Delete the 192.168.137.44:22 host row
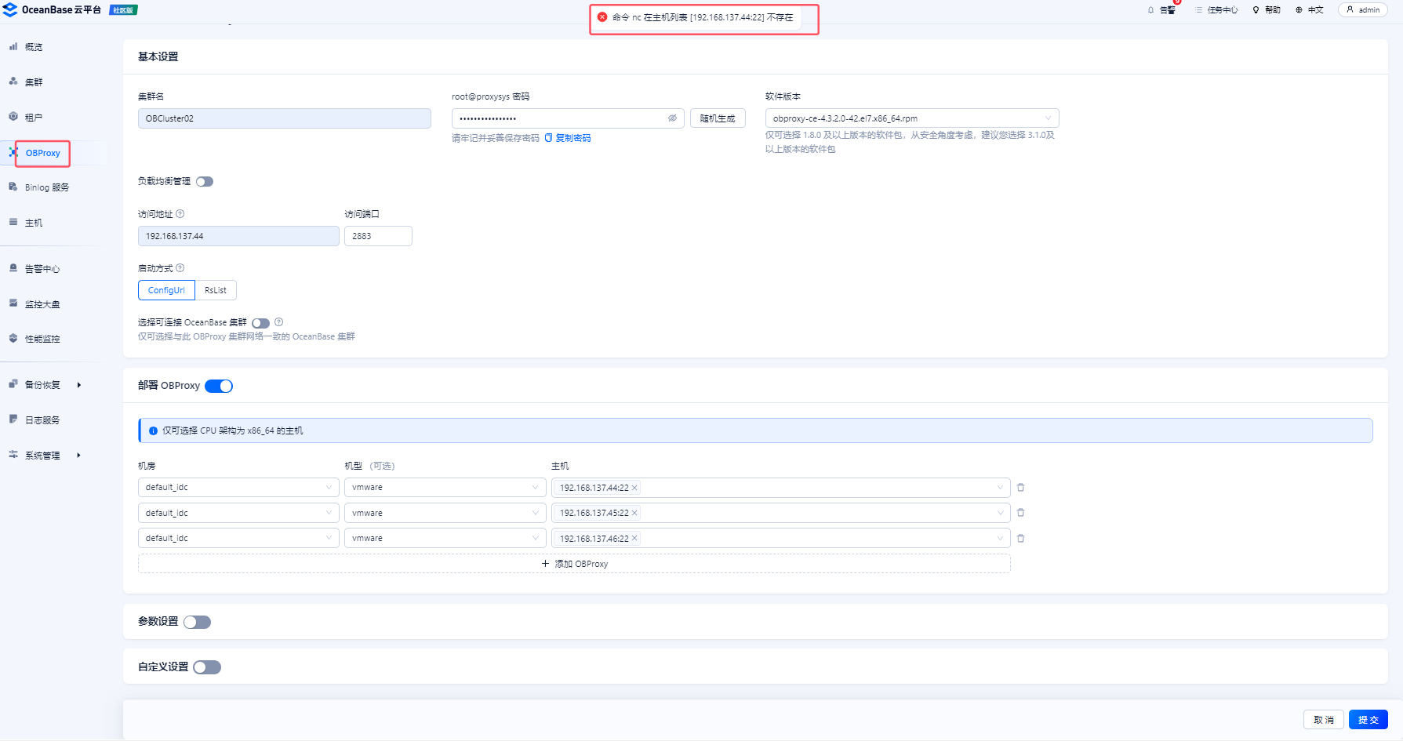Screen dimensions: 1403x741 [x=1020, y=488]
